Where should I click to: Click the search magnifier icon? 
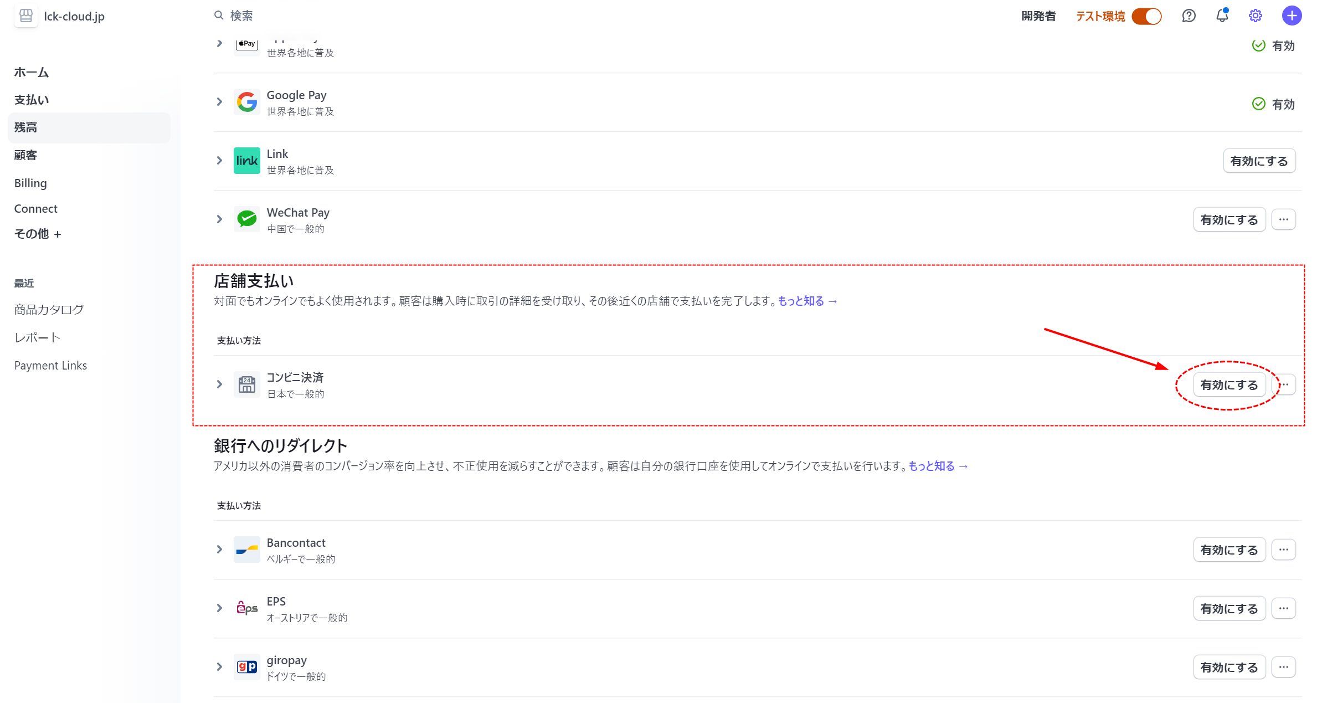click(x=219, y=16)
